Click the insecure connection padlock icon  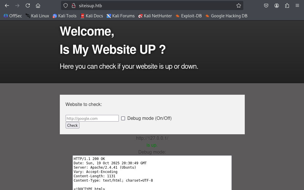tap(73, 5)
